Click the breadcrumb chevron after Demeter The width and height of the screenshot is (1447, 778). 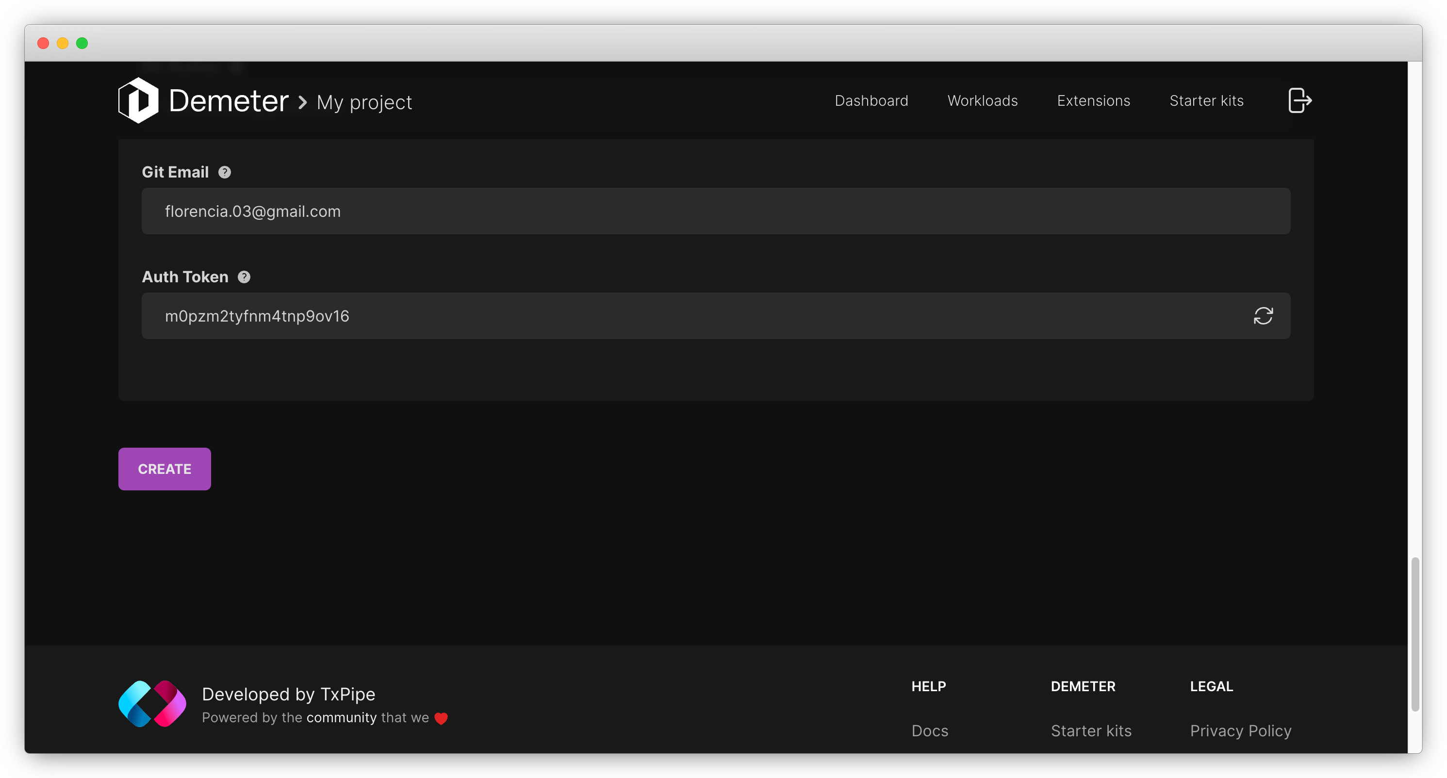coord(303,102)
